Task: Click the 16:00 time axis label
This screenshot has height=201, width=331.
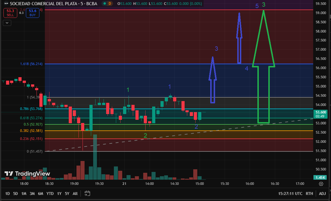Action: [x=250, y=184]
